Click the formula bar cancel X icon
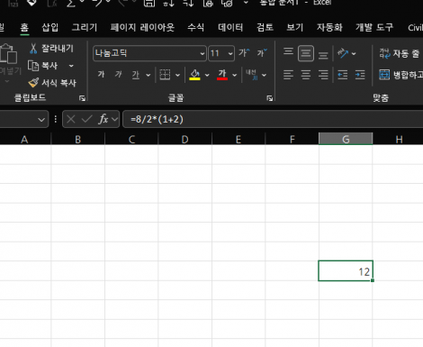Image resolution: width=423 pixels, height=347 pixels. click(x=71, y=119)
